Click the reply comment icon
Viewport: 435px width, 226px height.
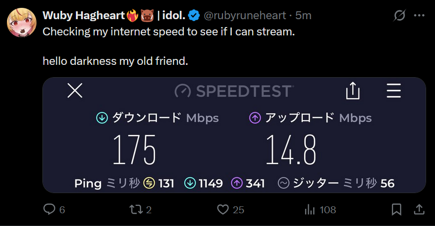49,210
